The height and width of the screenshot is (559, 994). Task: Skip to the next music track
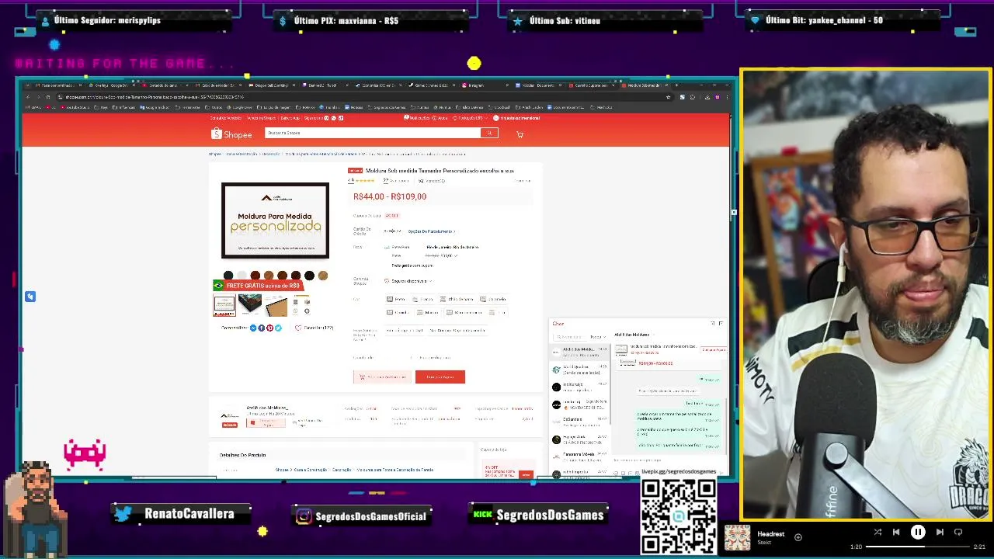(940, 533)
